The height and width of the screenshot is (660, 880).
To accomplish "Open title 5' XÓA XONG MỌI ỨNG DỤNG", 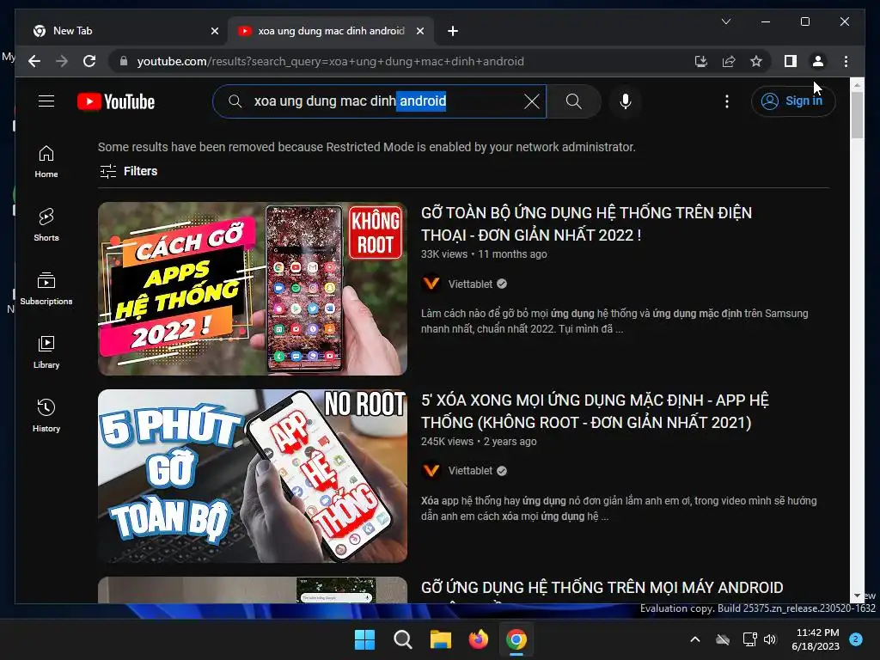I will pos(595,412).
